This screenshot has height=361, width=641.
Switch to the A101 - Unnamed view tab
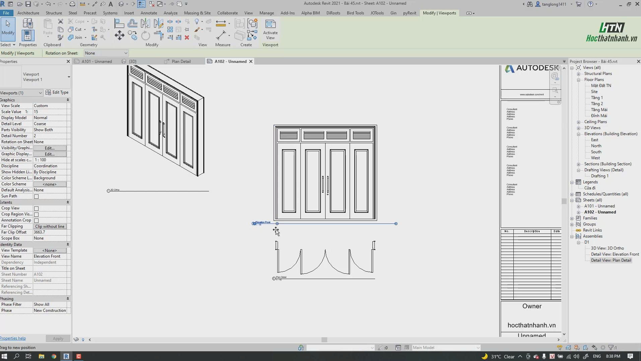tap(96, 62)
